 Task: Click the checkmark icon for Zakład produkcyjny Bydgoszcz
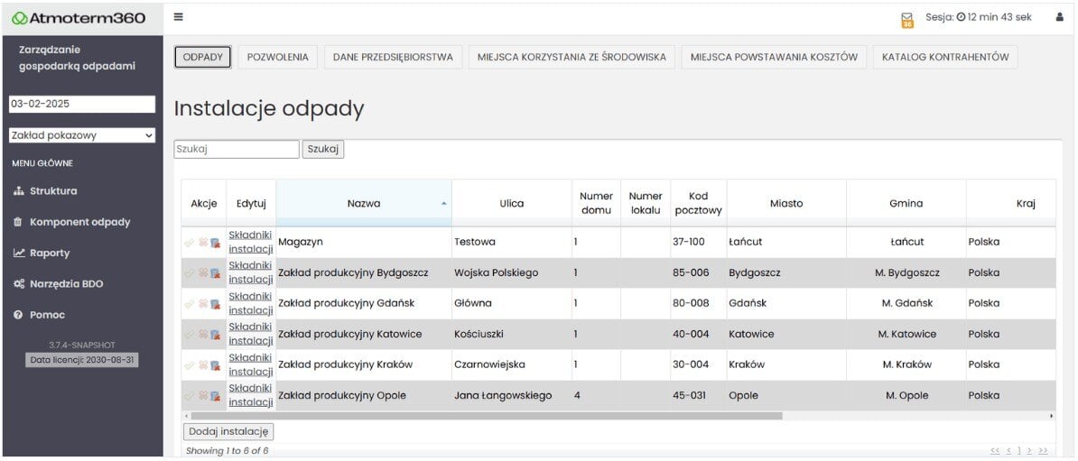point(190,273)
